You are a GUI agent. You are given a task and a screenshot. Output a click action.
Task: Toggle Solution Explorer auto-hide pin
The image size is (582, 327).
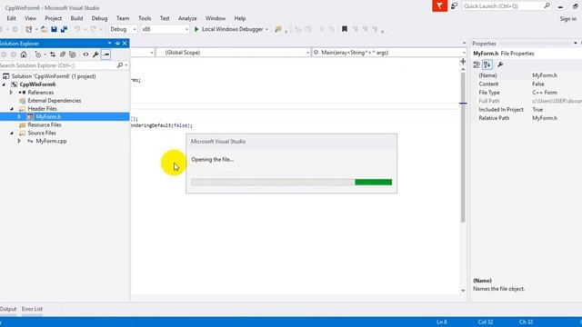click(117, 44)
